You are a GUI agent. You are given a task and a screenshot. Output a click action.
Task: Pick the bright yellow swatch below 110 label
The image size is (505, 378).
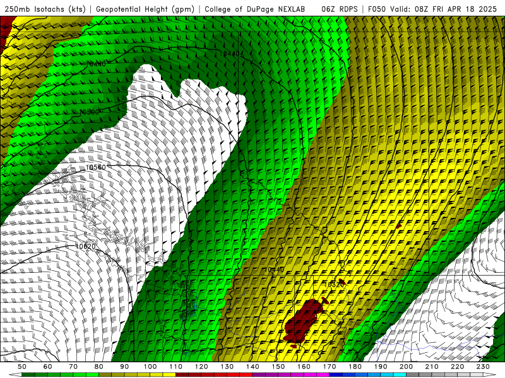[169, 375]
